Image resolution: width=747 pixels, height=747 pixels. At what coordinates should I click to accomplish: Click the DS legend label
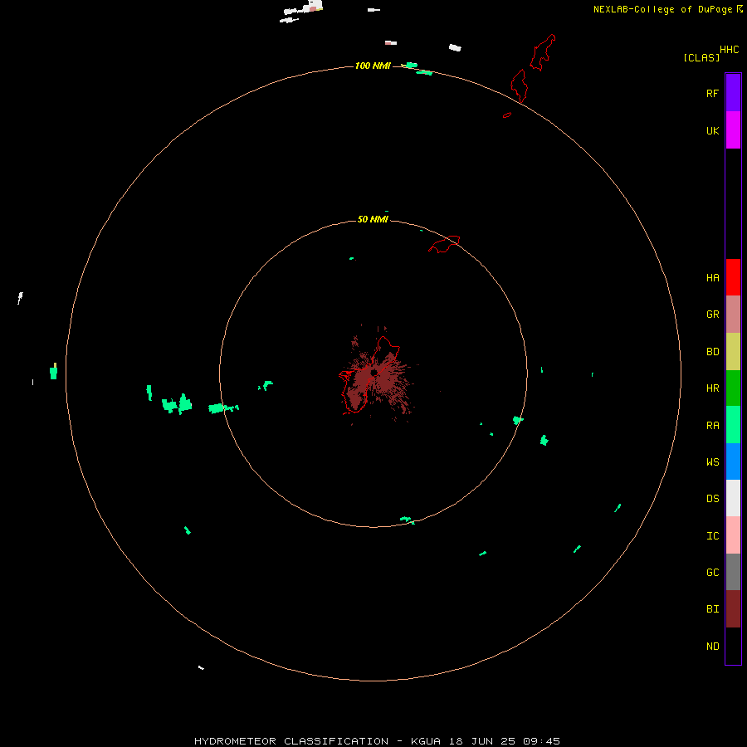tap(712, 498)
